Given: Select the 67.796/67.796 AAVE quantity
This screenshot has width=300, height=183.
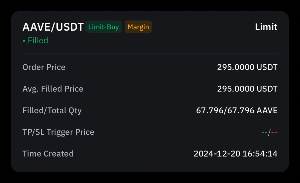Looking at the screenshot, I should click(x=237, y=110).
